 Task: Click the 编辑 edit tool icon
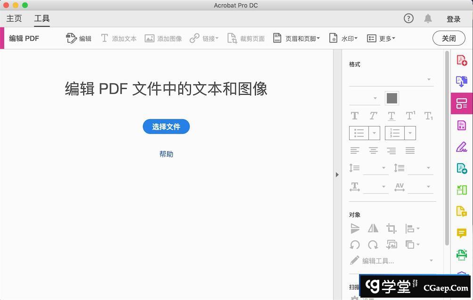(78, 39)
